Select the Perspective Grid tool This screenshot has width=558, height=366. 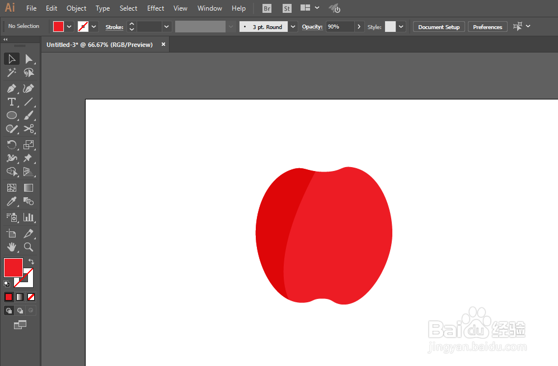pyautogui.click(x=29, y=172)
